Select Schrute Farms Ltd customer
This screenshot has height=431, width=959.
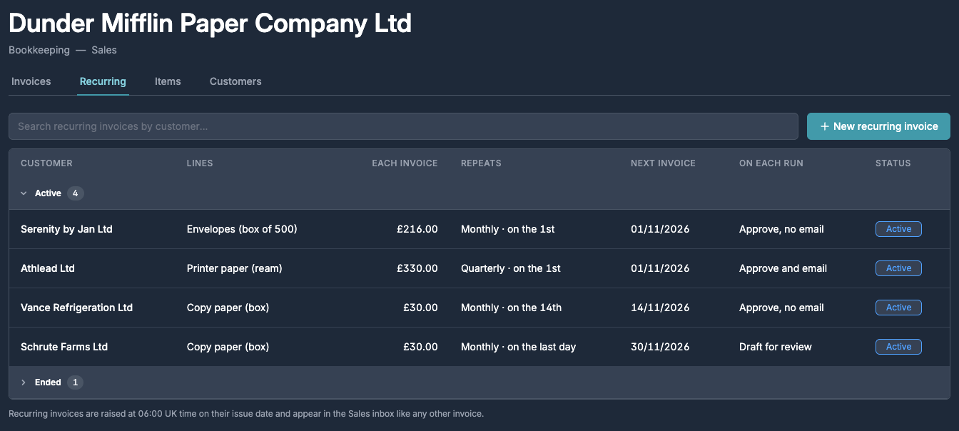64,347
